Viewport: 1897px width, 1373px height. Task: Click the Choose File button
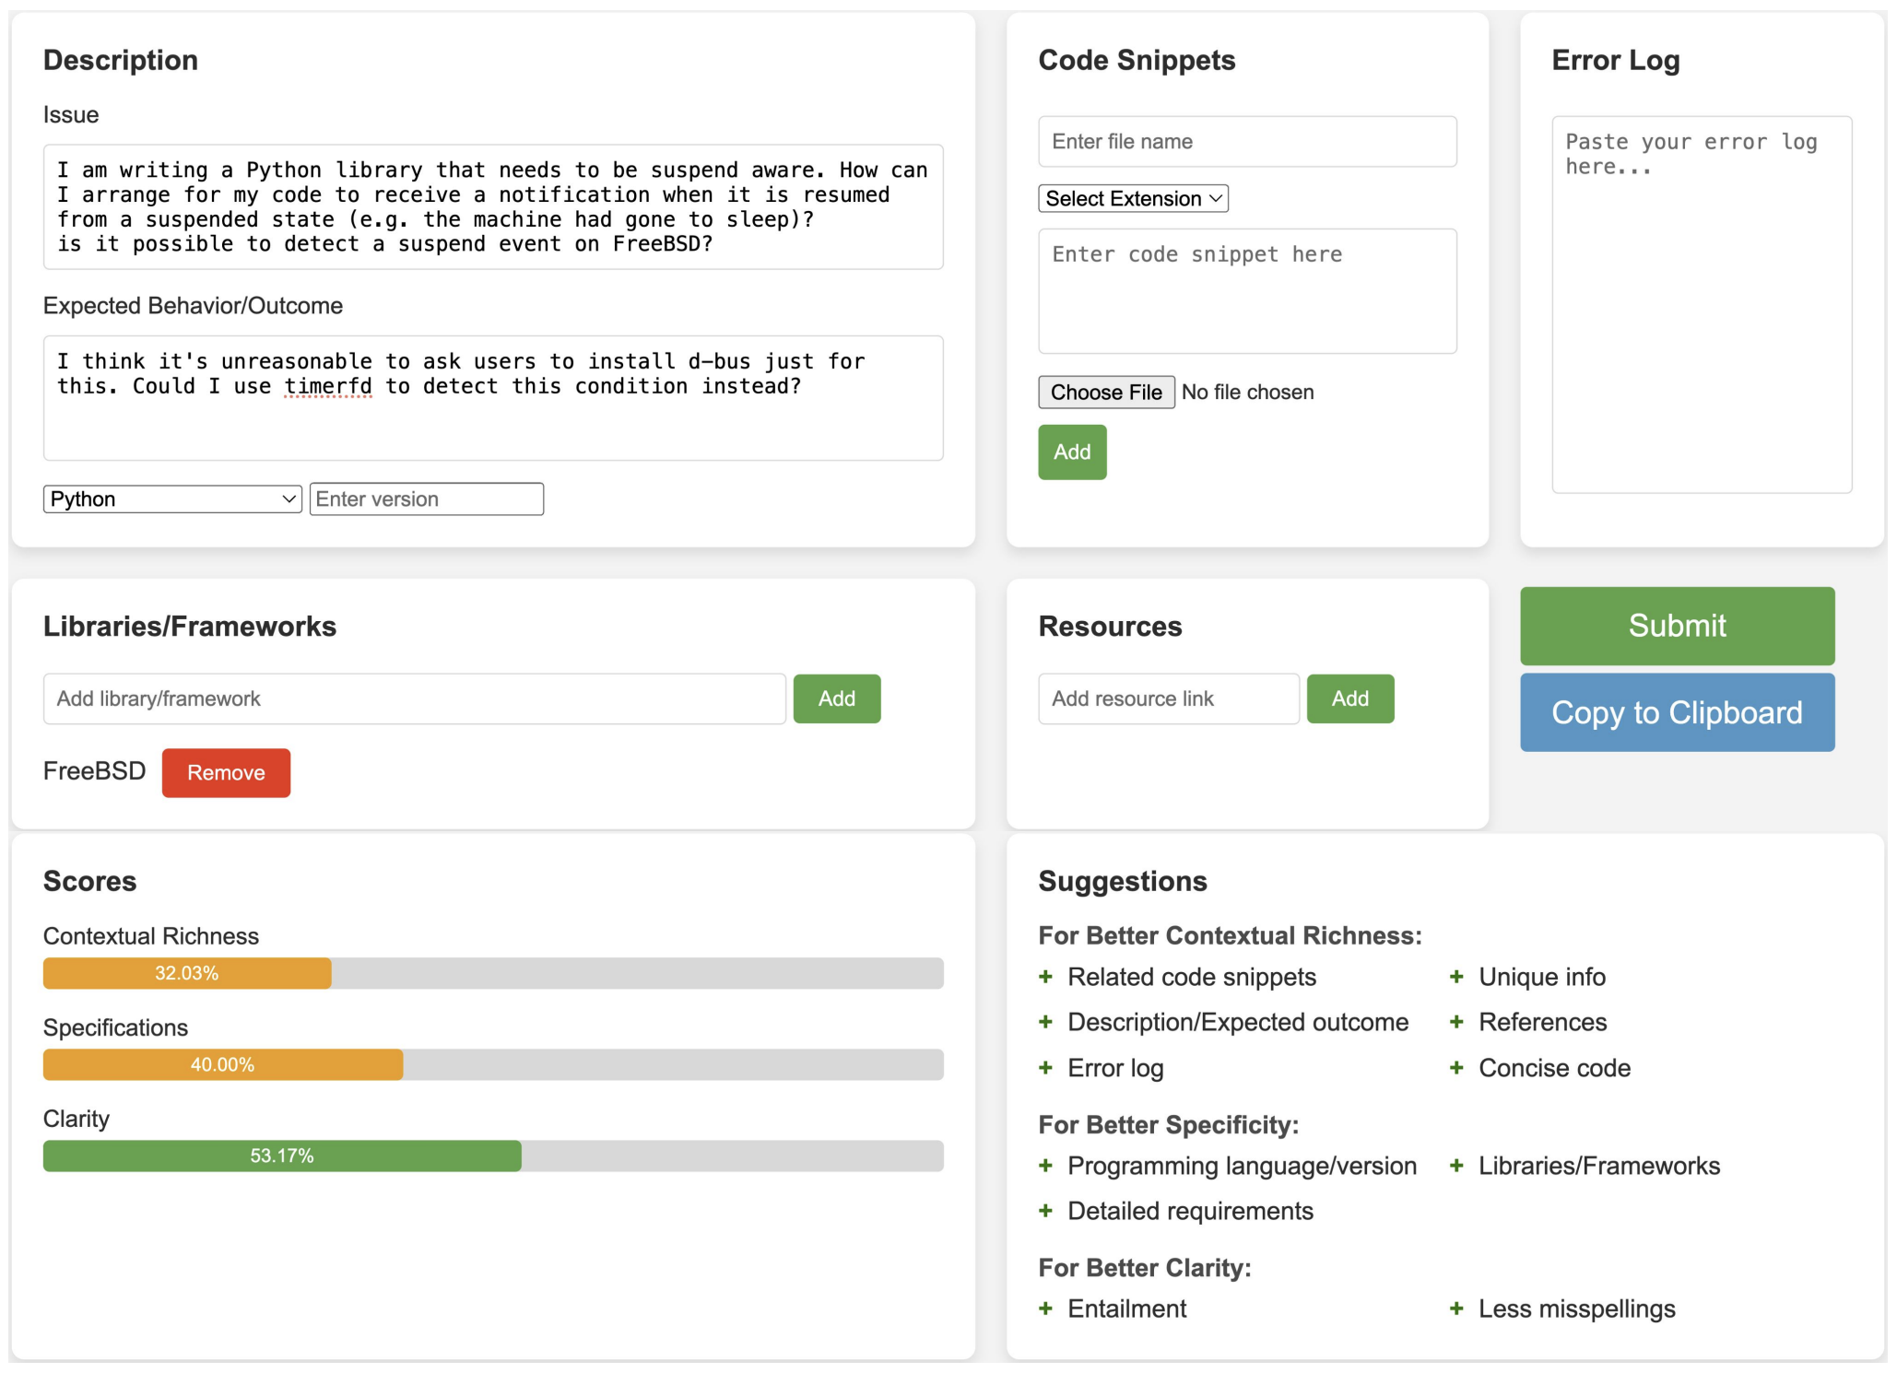[1106, 393]
